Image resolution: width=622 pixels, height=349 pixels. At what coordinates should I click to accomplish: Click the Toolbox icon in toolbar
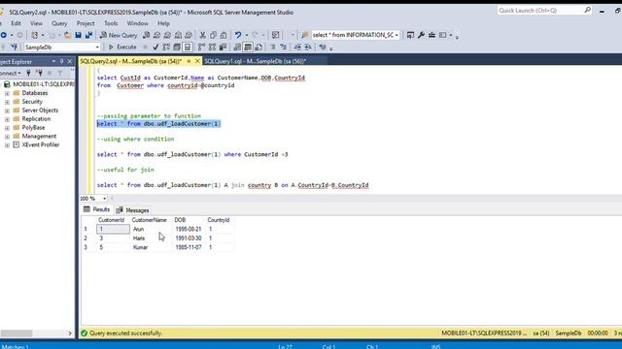432,35
